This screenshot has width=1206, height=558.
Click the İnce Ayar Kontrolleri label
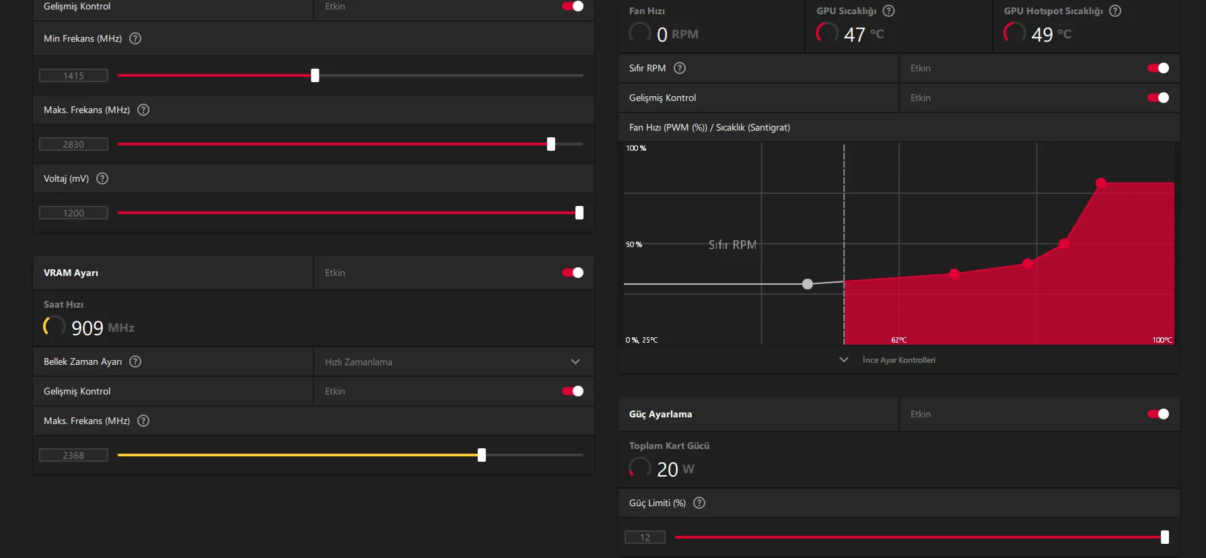pyautogui.click(x=898, y=360)
